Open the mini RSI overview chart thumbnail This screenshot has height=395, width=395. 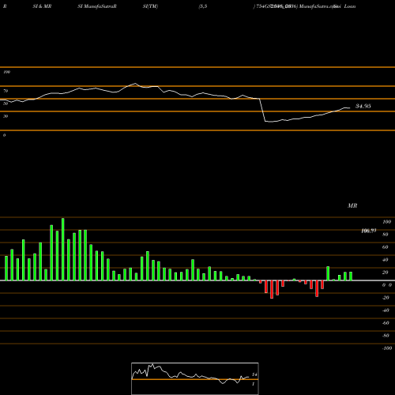coord(195,378)
